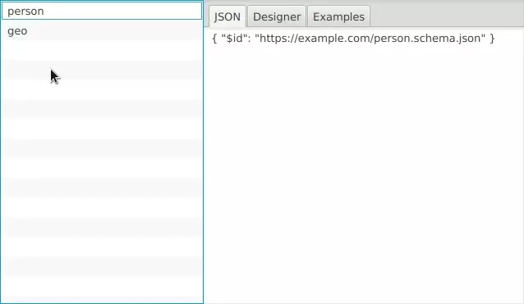
Task: Open the Designer tab
Action: point(277,16)
